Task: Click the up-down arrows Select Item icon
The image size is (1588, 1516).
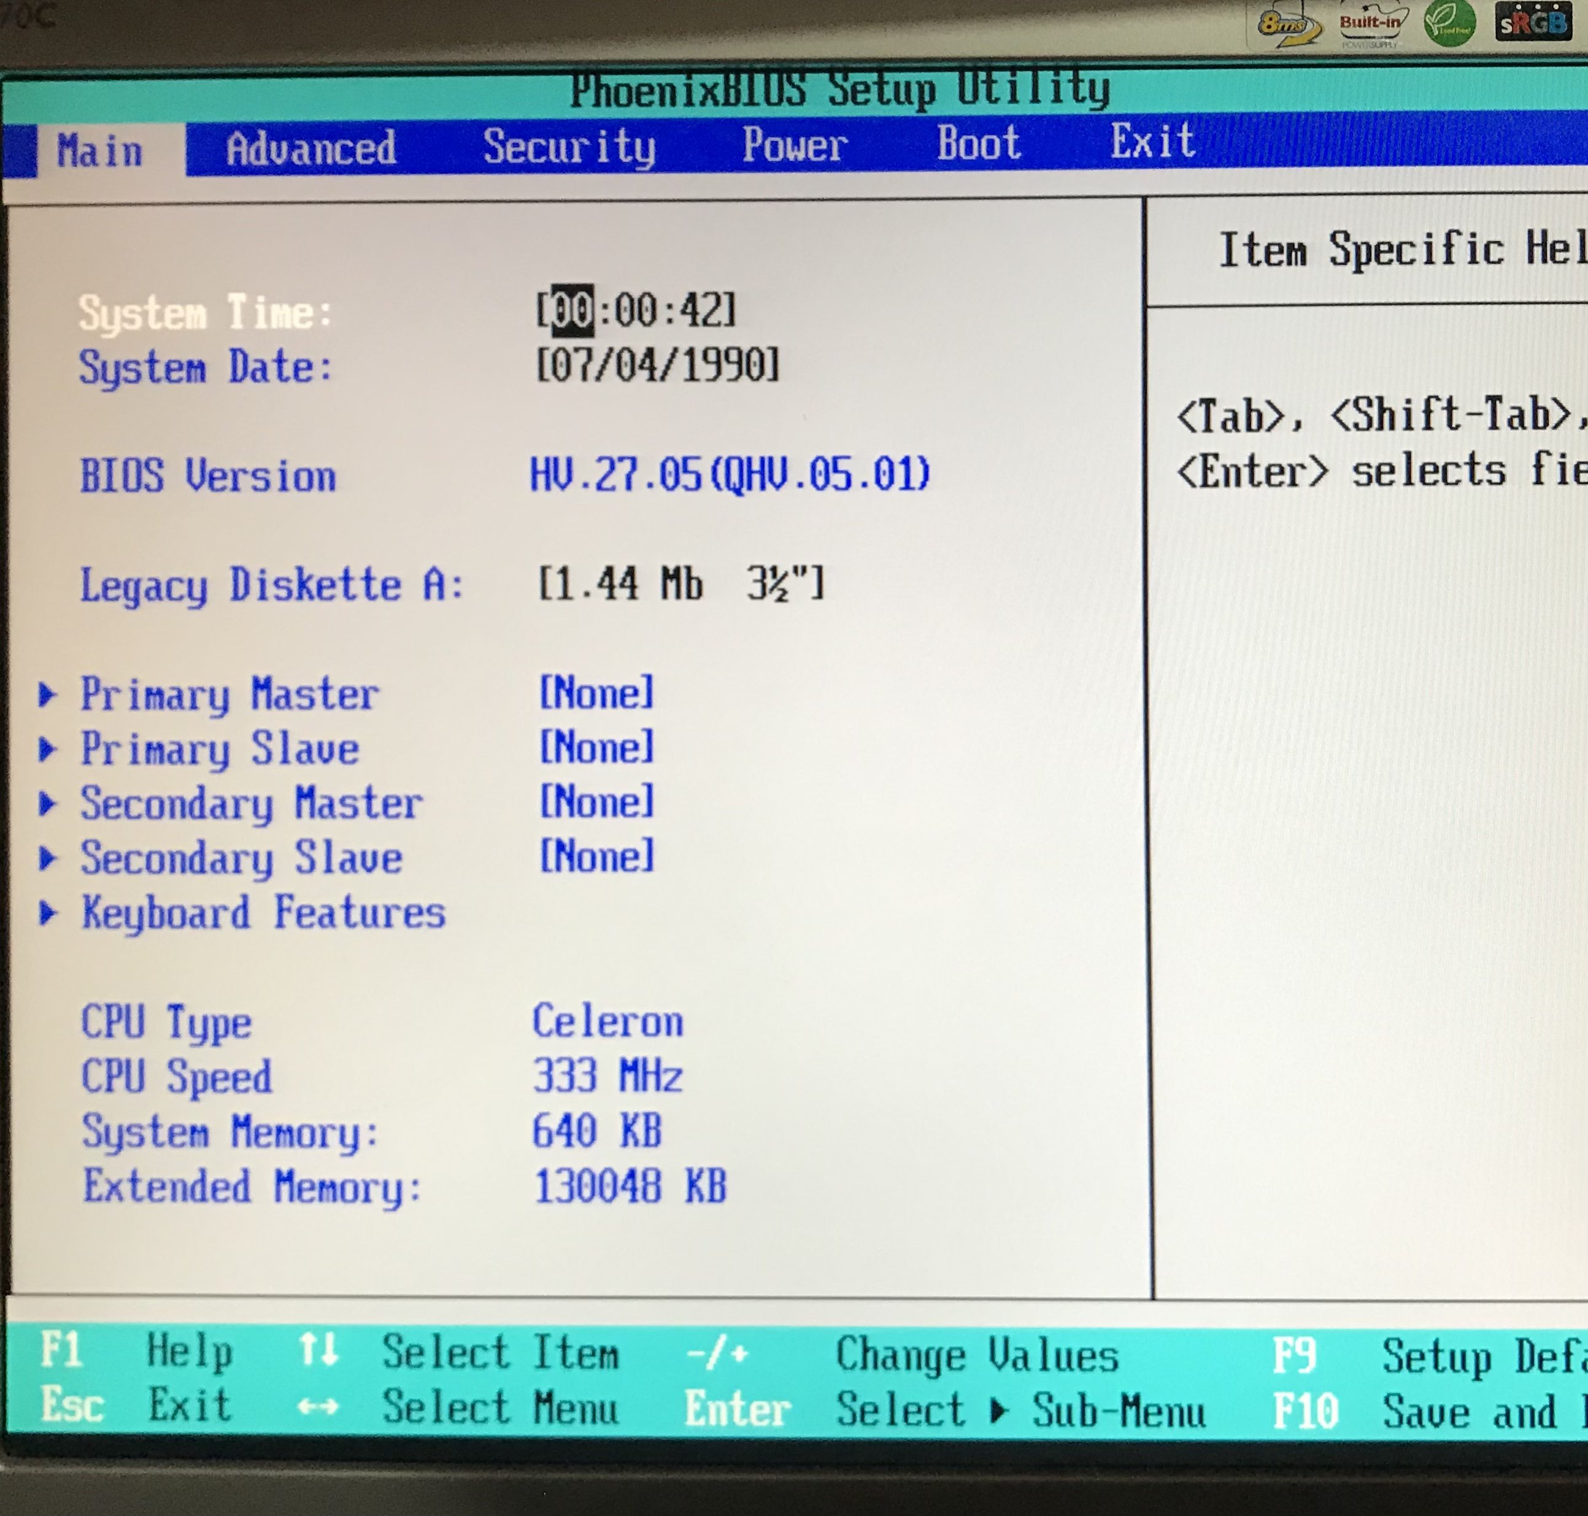Action: pyautogui.click(x=318, y=1349)
